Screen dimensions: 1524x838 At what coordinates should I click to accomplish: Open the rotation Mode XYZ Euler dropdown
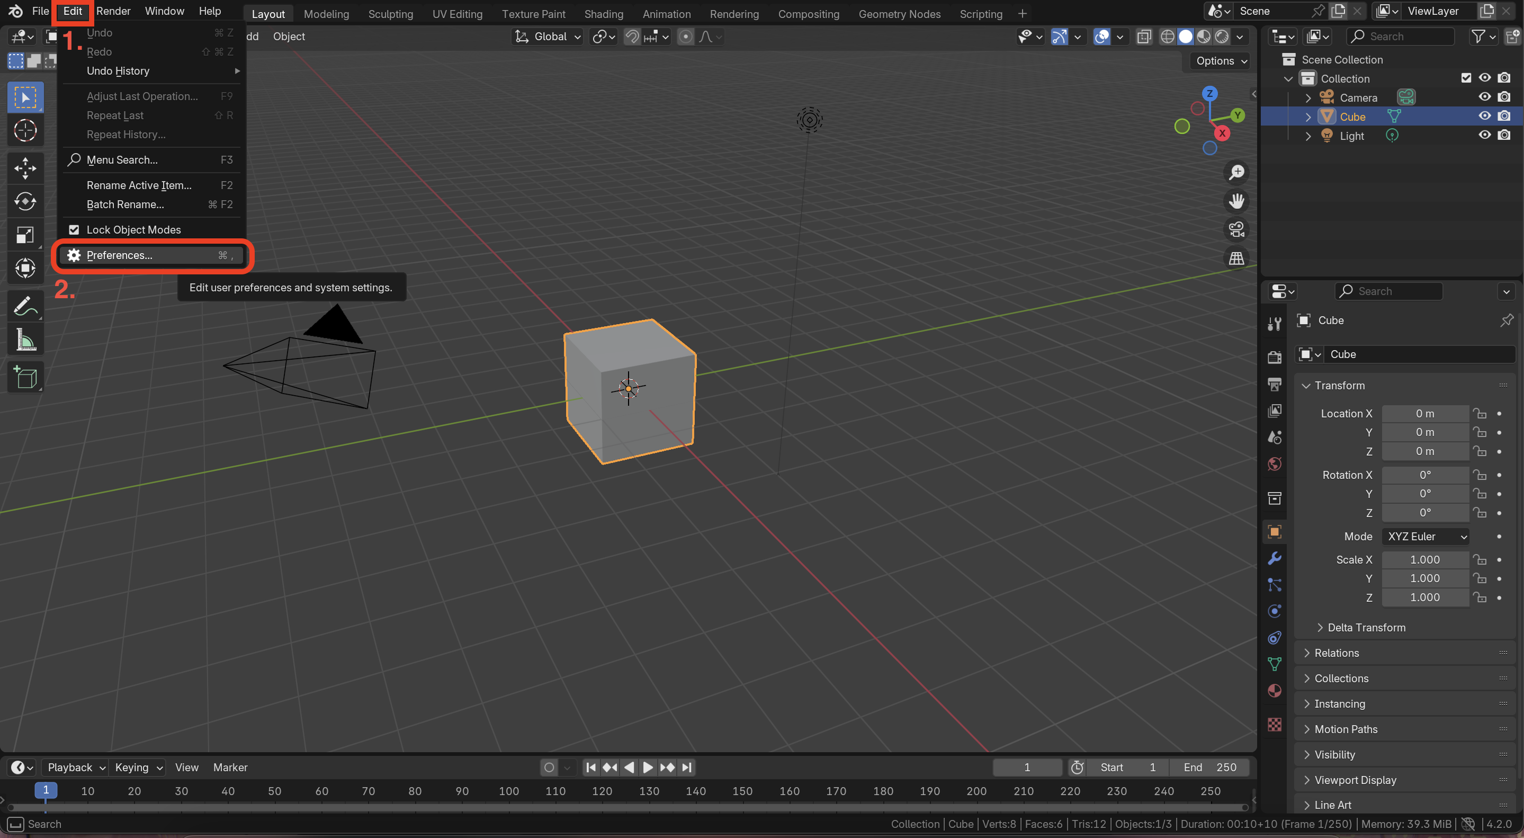pyautogui.click(x=1426, y=536)
